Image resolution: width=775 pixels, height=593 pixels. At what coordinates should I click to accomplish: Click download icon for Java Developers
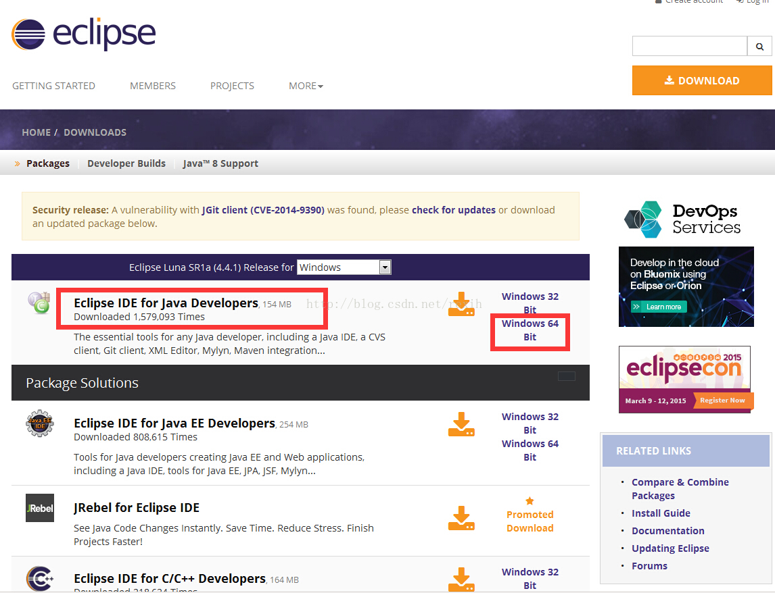pyautogui.click(x=461, y=304)
